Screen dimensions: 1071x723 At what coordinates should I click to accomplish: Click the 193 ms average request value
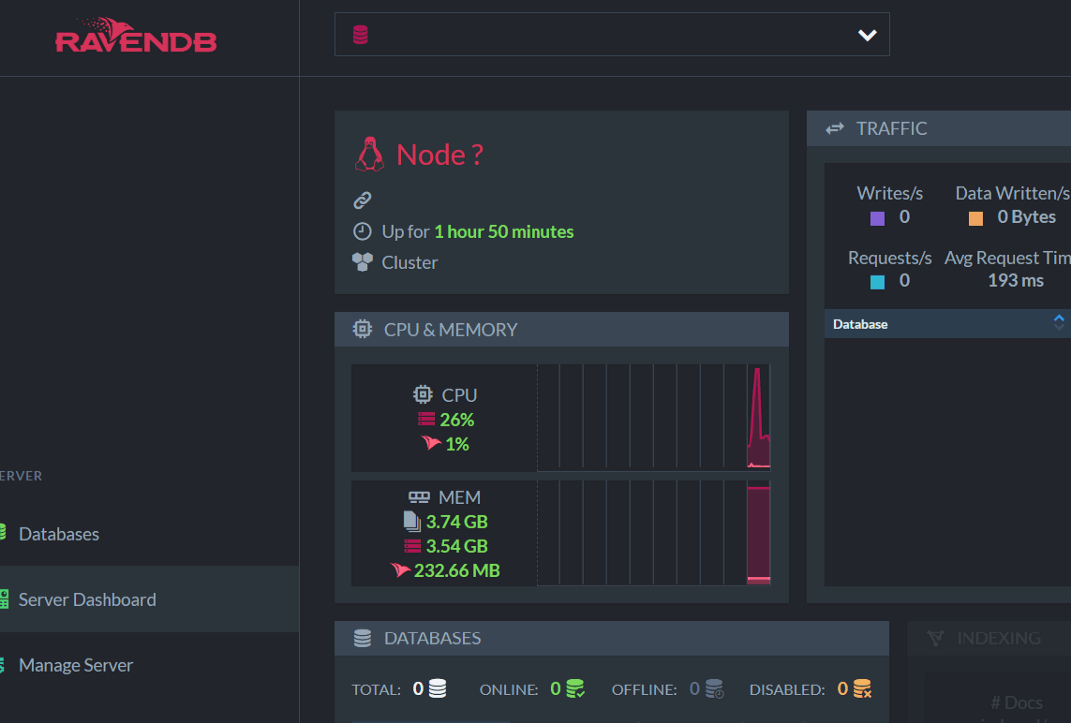pos(1015,280)
